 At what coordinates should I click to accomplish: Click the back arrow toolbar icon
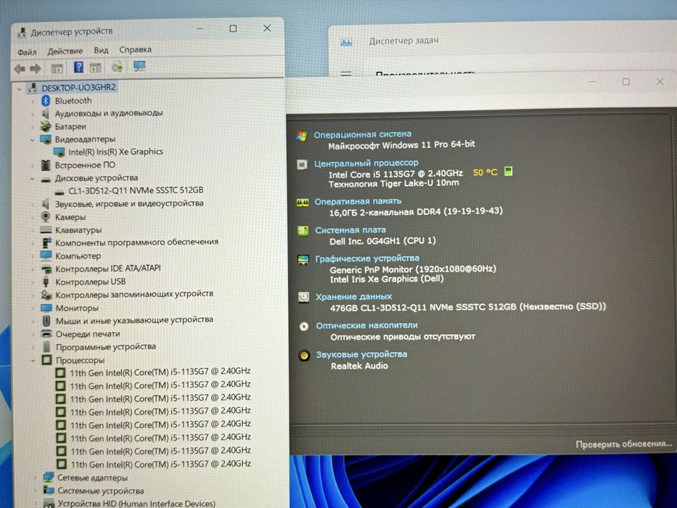point(20,69)
